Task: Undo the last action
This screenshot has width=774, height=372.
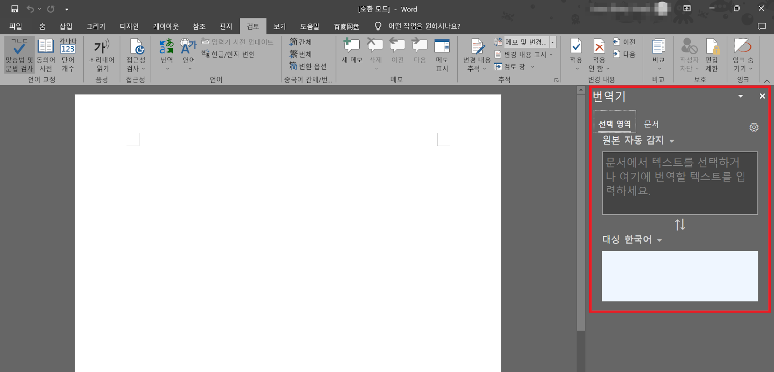Action: click(30, 9)
